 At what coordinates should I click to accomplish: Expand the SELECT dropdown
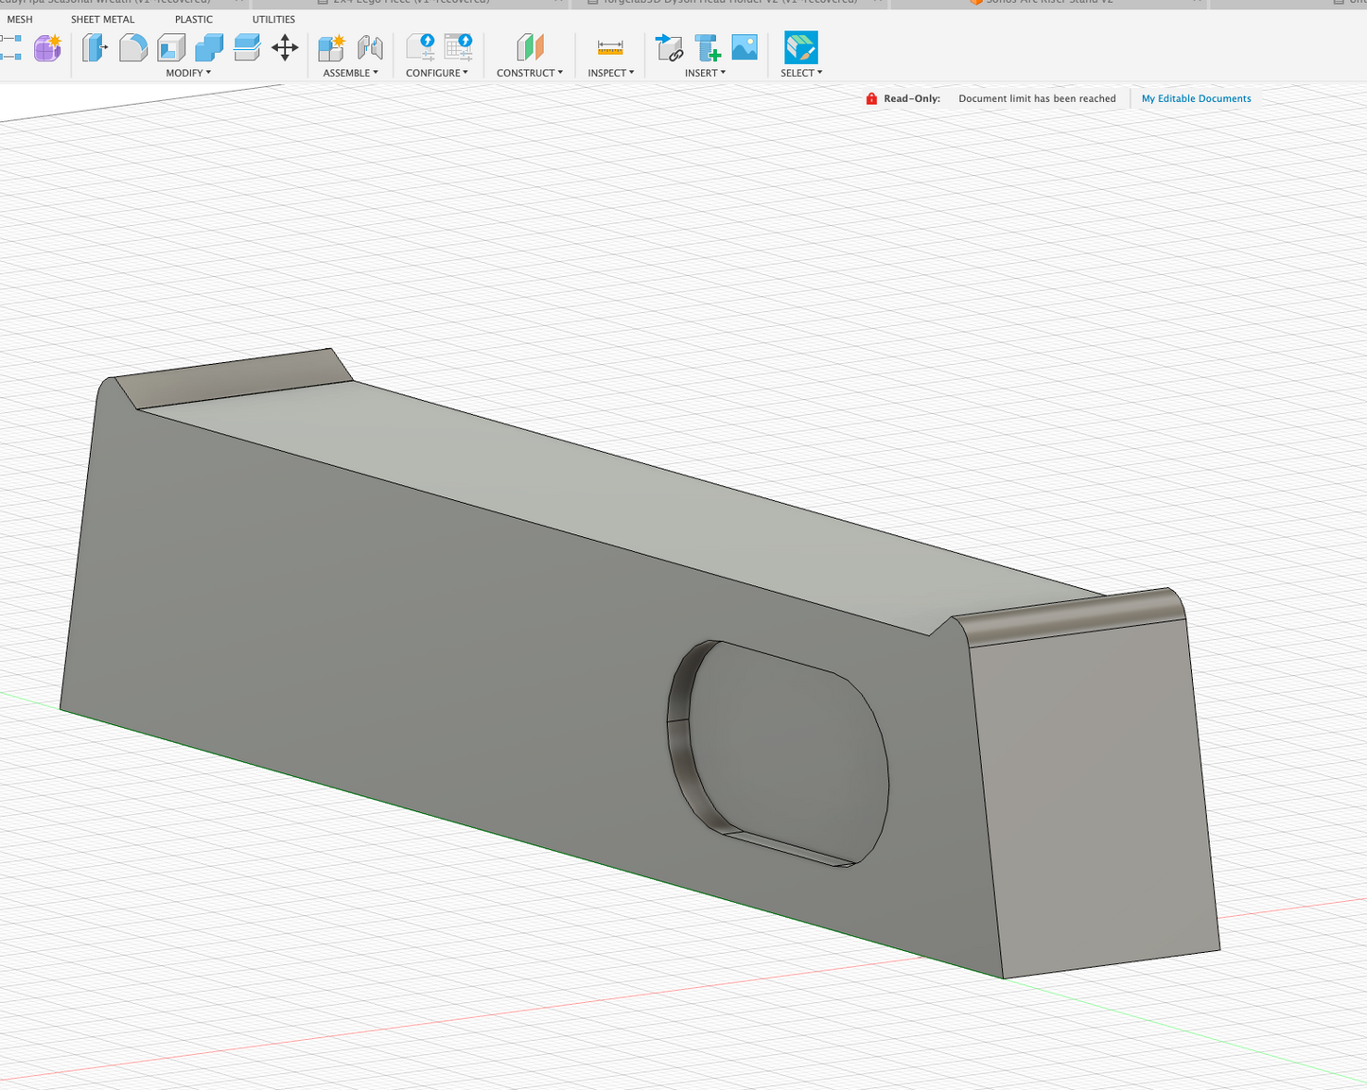click(x=801, y=73)
